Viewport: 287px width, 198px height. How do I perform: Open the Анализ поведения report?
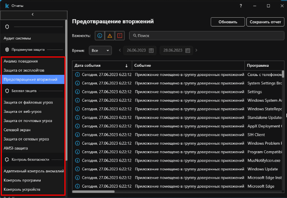21,61
